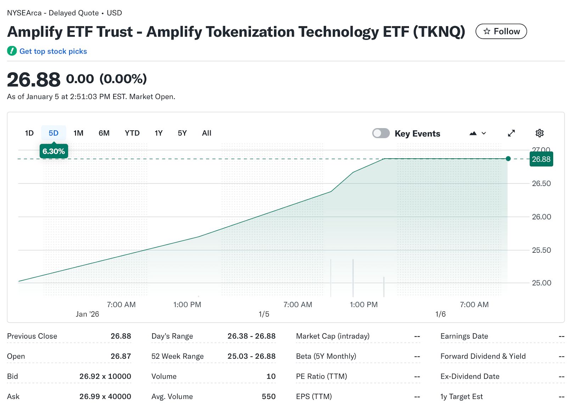Screen dimensions: 567x411
Task: Select the YTD time range
Action: 131,133
